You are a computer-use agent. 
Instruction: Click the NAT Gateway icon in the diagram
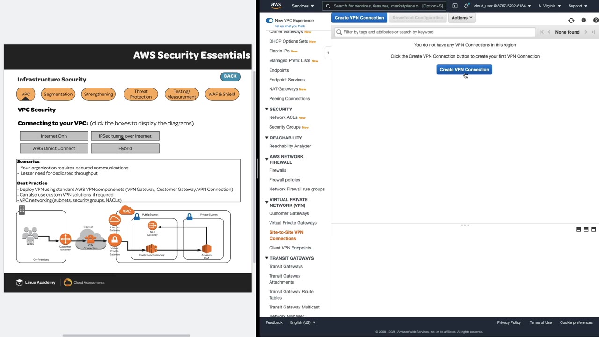(152, 226)
